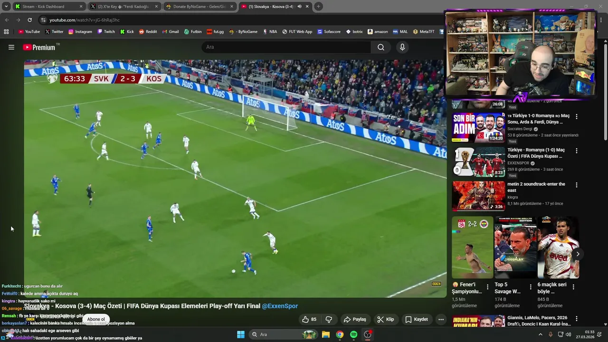Open the Instagram bookmark
Screen dimensions: 608x342
[80, 31]
